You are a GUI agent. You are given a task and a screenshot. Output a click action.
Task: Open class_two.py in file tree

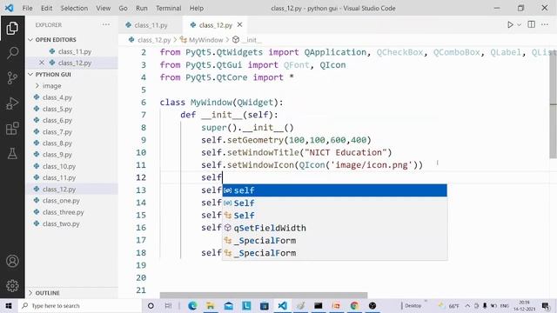click(61, 223)
